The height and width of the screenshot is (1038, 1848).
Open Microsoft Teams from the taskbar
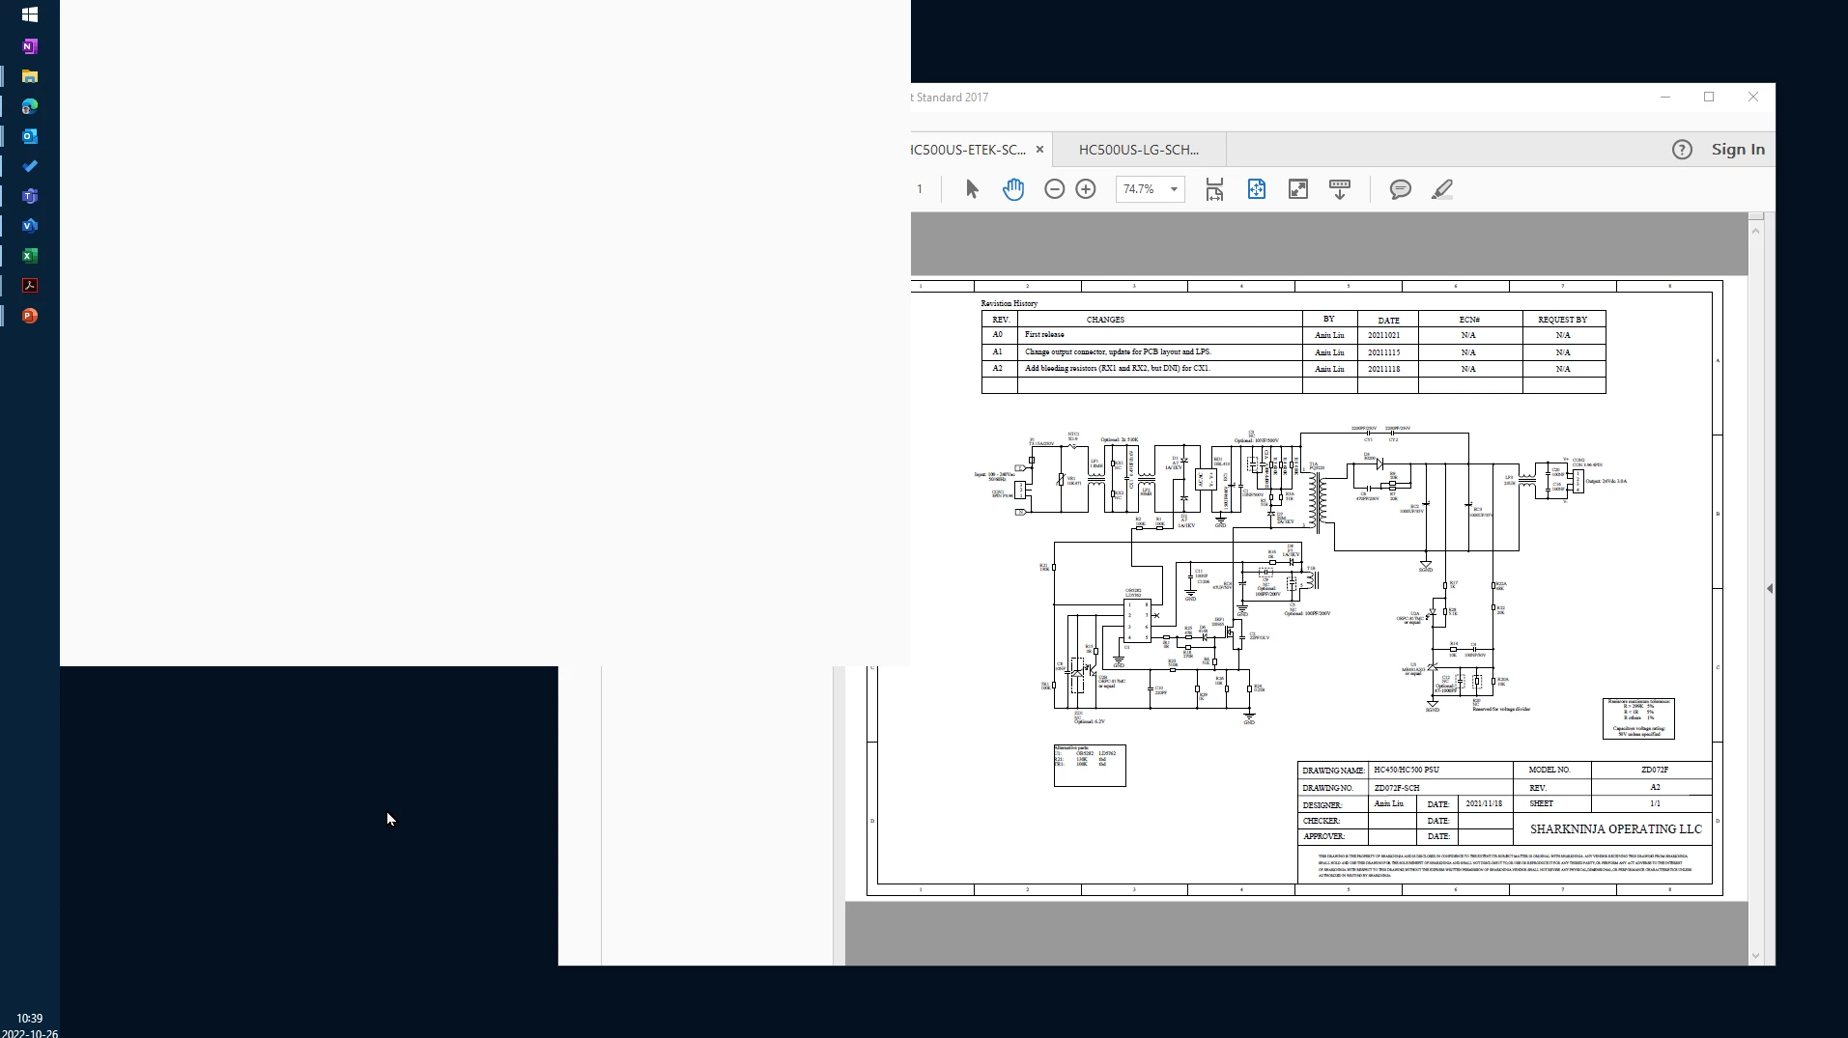click(x=30, y=196)
